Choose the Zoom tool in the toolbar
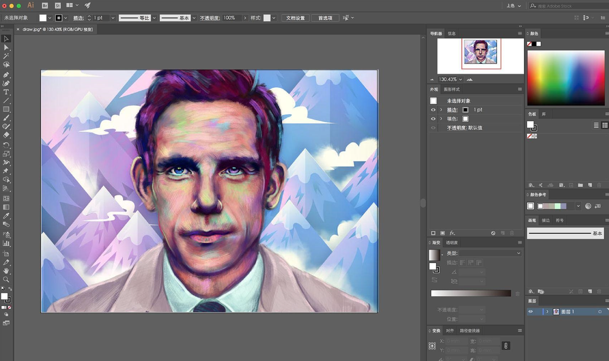The image size is (609, 361). click(7, 280)
